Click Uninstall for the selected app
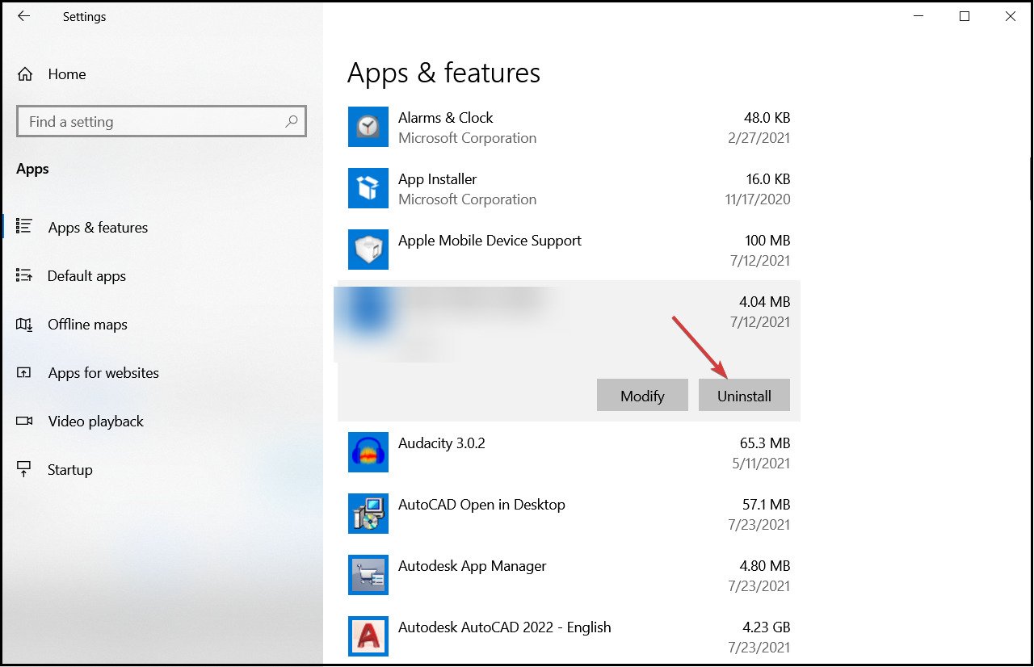The image size is (1034, 667). point(744,396)
